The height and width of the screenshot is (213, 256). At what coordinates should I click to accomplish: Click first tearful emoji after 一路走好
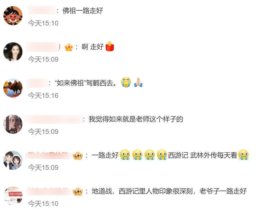coord(125,155)
